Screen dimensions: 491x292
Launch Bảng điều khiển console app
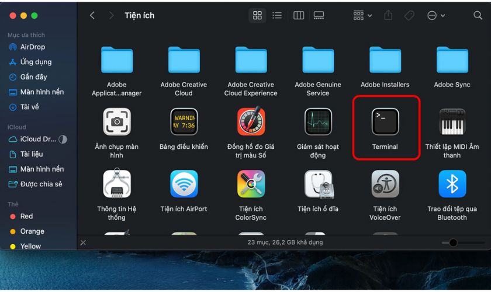(x=184, y=122)
